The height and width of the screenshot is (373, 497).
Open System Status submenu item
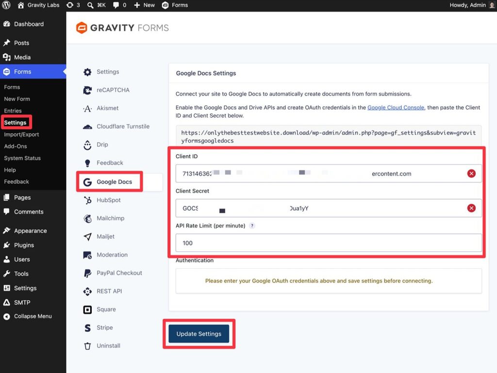click(x=22, y=158)
